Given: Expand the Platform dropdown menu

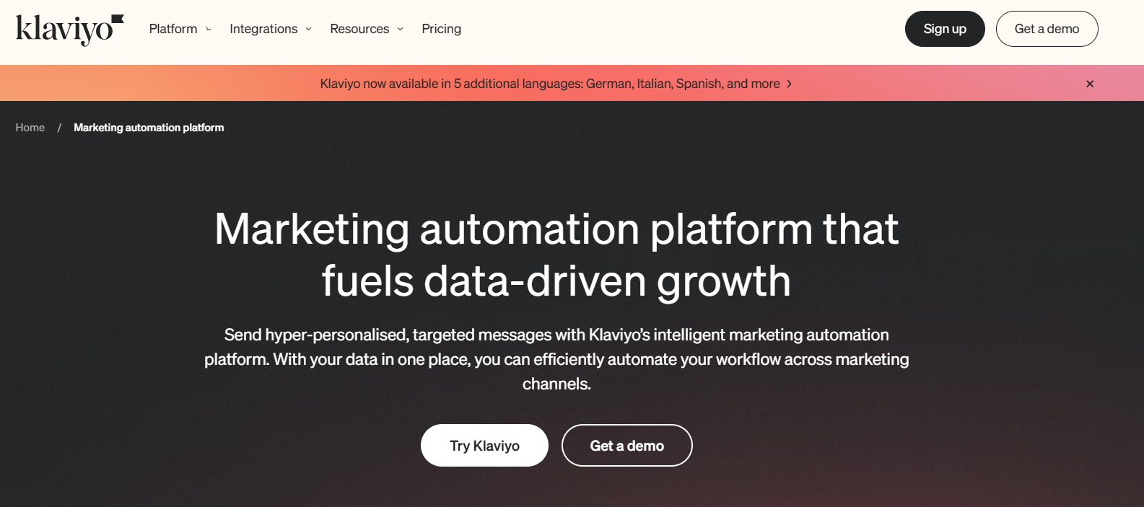Looking at the screenshot, I should [180, 29].
